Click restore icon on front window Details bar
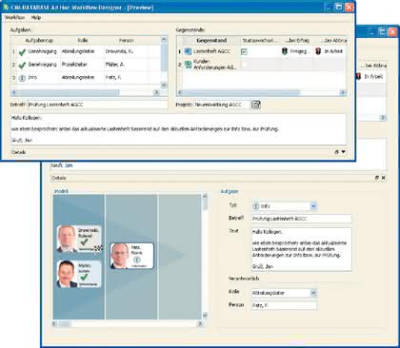 pyautogui.click(x=336, y=152)
